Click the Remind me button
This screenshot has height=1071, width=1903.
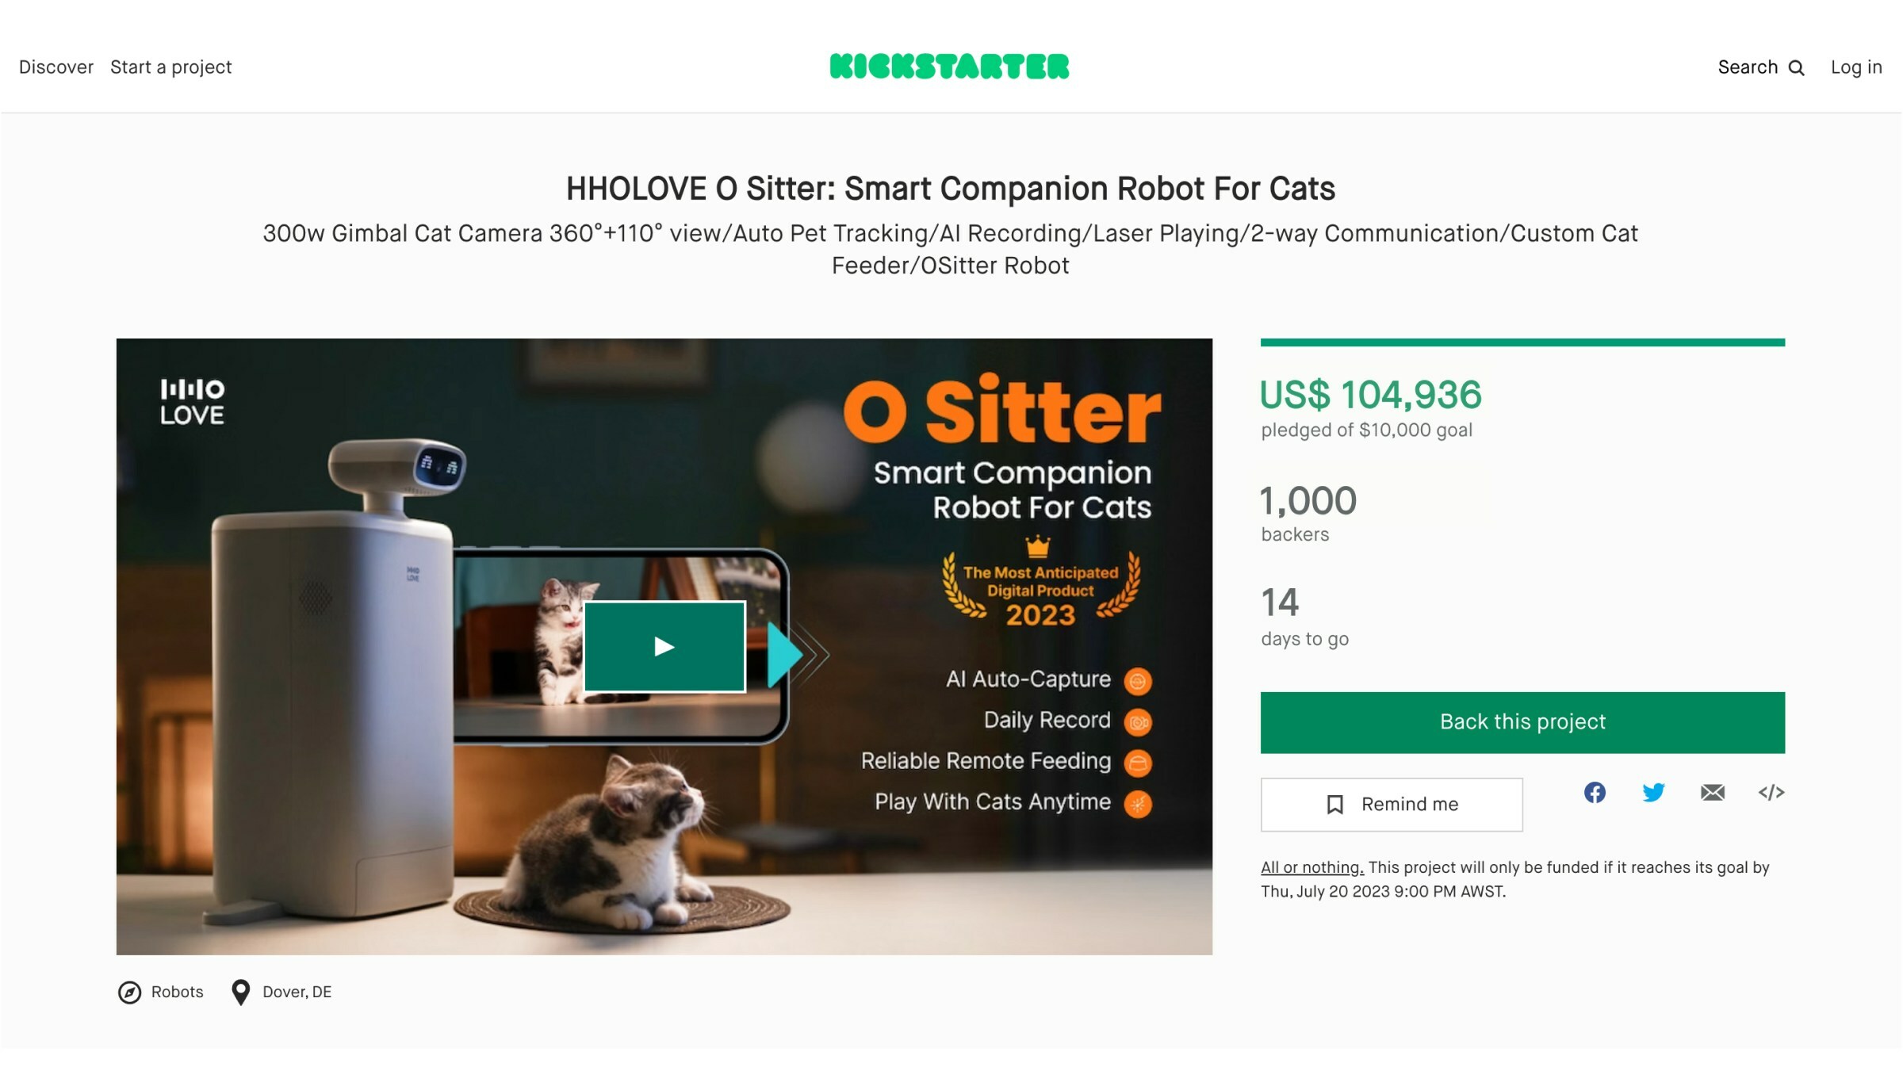tap(1392, 805)
